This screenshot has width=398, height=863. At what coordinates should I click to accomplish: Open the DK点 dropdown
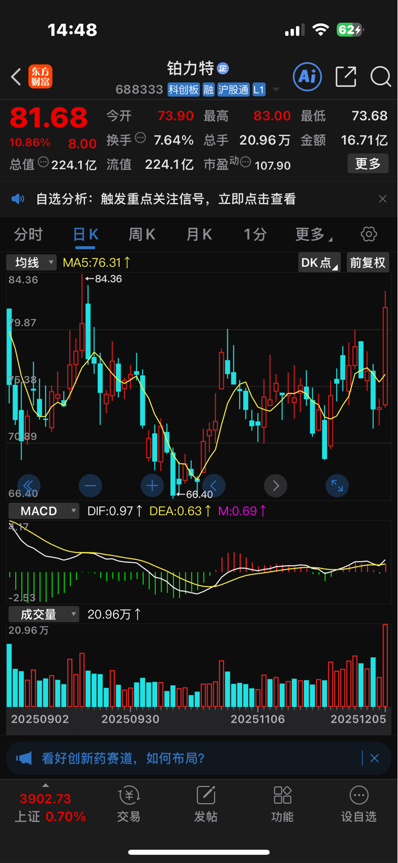pyautogui.click(x=319, y=263)
